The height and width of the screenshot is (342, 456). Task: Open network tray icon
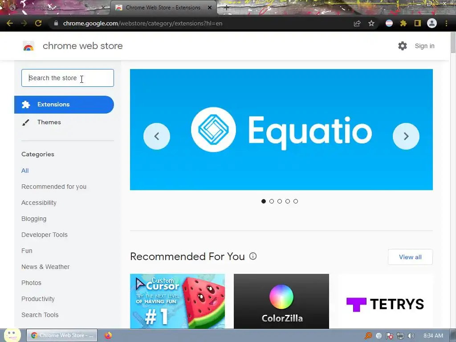(400, 336)
